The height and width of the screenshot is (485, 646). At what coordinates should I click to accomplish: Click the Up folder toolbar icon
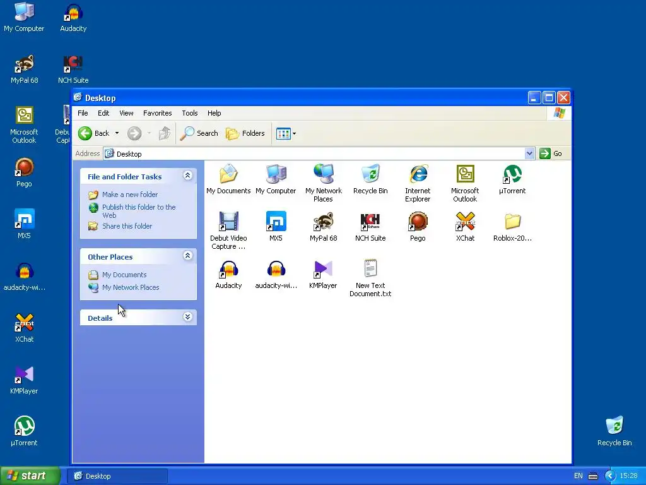(x=165, y=133)
